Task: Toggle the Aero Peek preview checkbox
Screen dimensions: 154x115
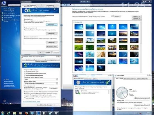Action: (25, 97)
